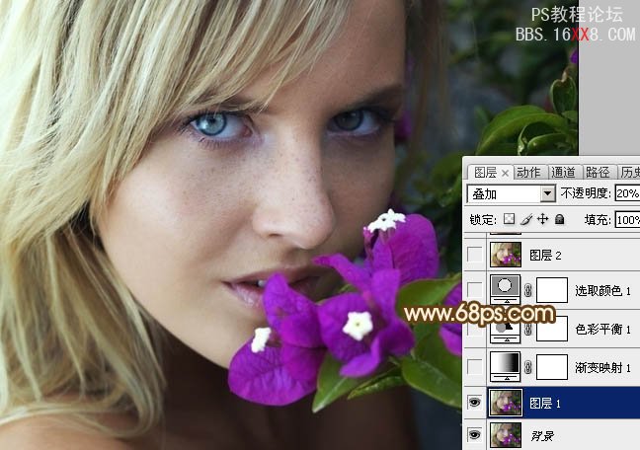Select the 图层 1 layer thumbnail
The height and width of the screenshot is (450, 640).
506,403
